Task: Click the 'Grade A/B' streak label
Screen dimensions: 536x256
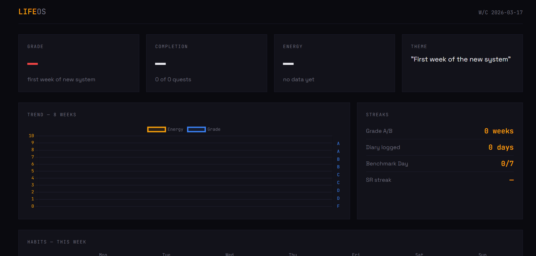Action: click(x=379, y=131)
